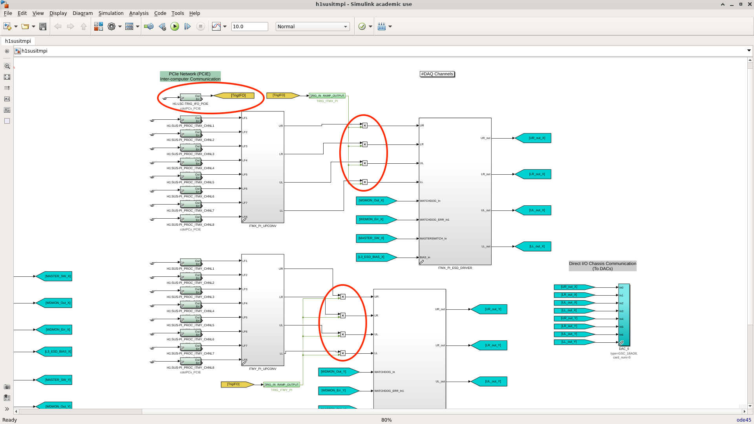The image size is (754, 424).
Task: Open the simulation mode Normal dropdown
Action: point(312,26)
